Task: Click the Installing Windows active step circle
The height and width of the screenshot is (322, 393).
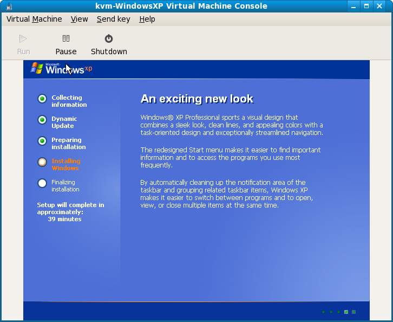Action: coord(42,162)
